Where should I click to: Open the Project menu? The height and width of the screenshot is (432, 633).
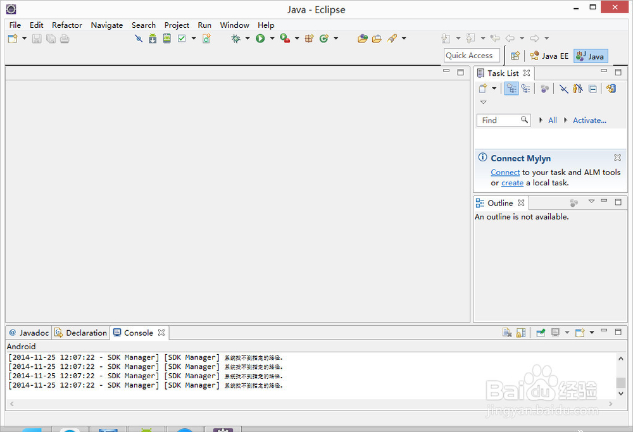177,25
